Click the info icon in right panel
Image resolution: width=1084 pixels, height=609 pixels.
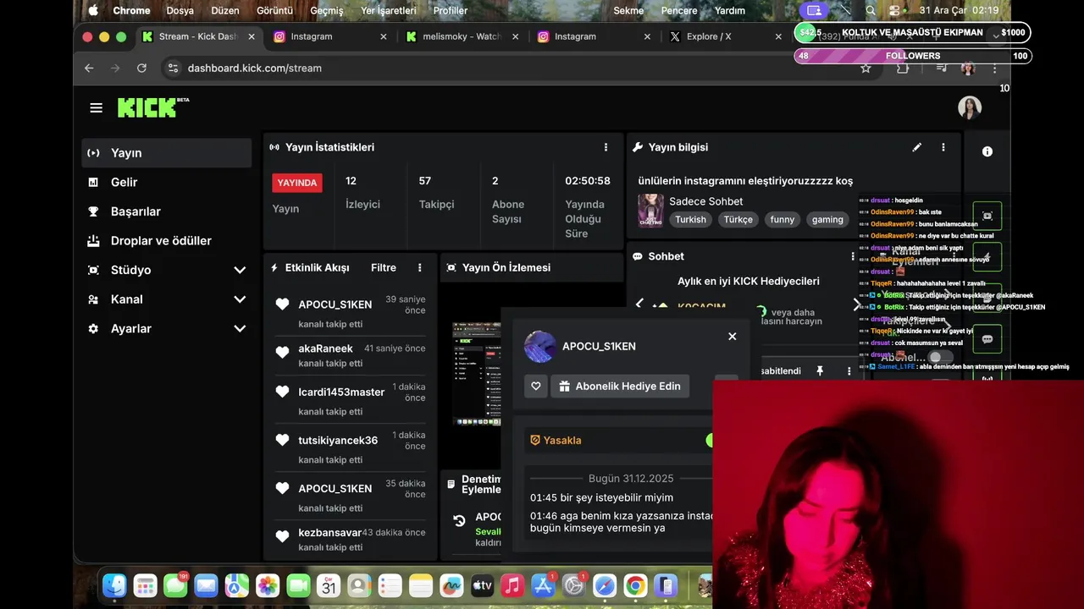click(987, 151)
